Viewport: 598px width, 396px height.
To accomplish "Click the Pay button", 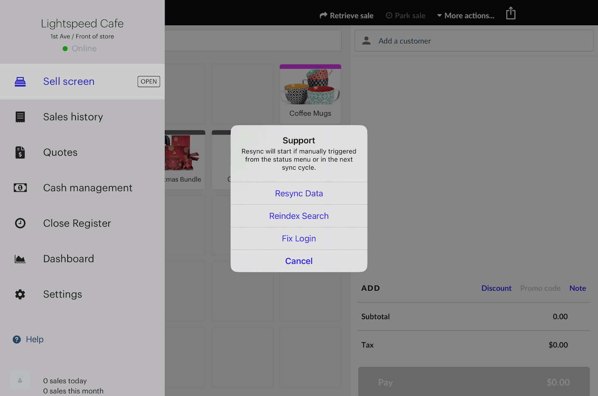I will [474, 381].
